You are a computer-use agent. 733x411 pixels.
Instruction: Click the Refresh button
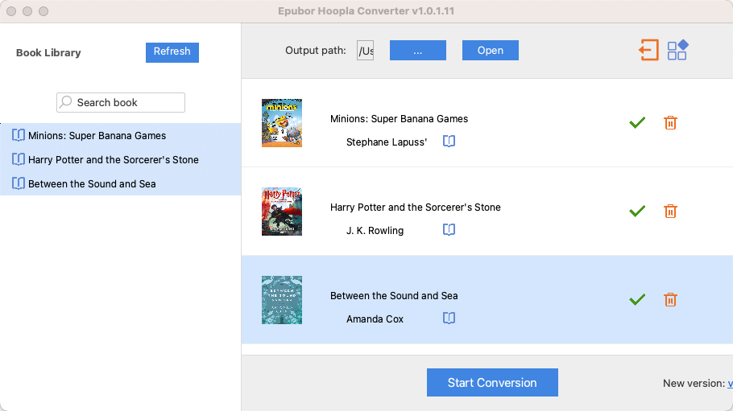point(172,51)
